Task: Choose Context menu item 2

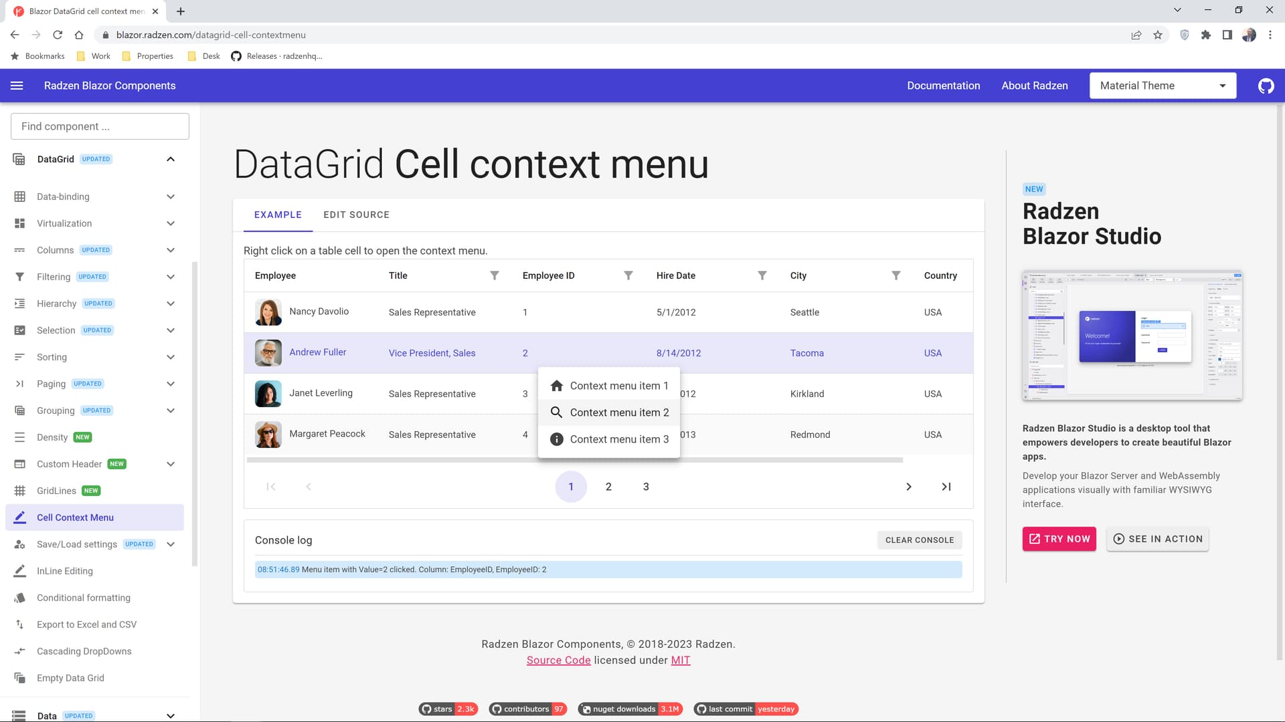Action: [609, 412]
